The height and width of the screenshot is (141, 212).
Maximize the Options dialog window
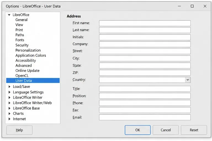(192, 6)
